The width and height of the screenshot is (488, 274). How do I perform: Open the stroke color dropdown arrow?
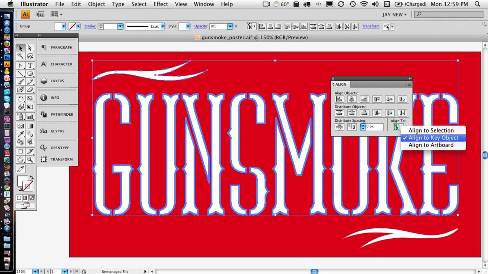[78, 26]
